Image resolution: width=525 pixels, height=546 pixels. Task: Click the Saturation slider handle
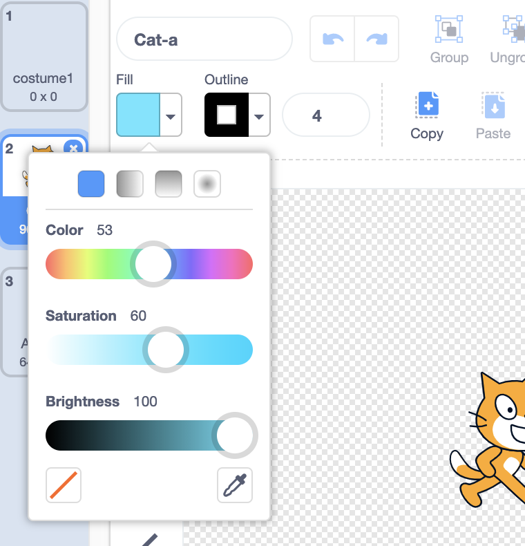pyautogui.click(x=166, y=350)
